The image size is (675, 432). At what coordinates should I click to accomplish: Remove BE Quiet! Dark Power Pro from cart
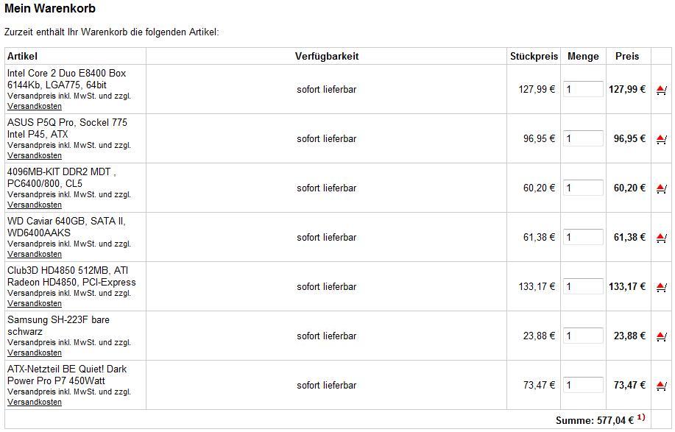point(661,386)
